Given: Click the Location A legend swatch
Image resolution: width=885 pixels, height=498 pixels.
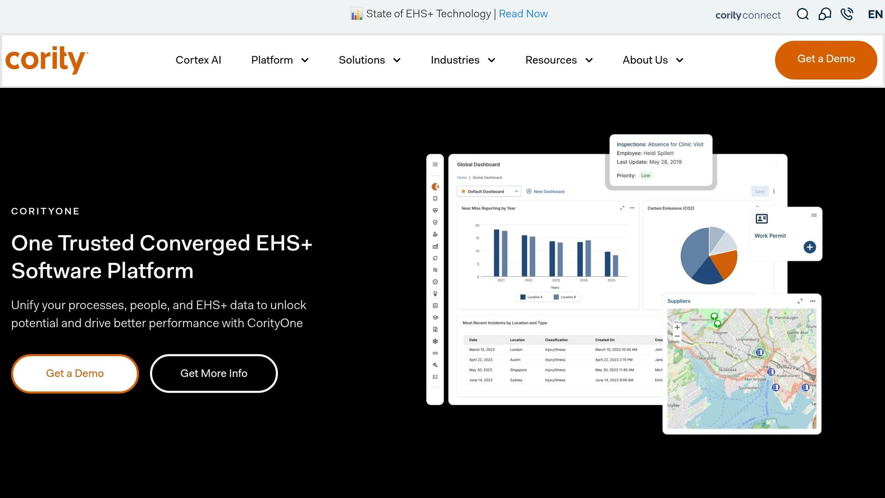Looking at the screenshot, I should 523,297.
